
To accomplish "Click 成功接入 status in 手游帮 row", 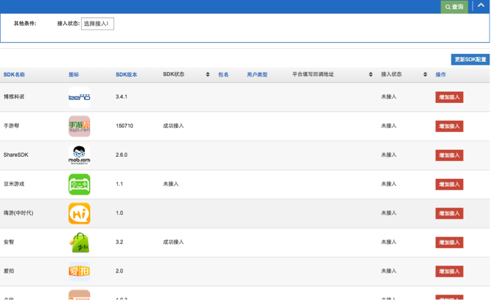I will coord(173,126).
